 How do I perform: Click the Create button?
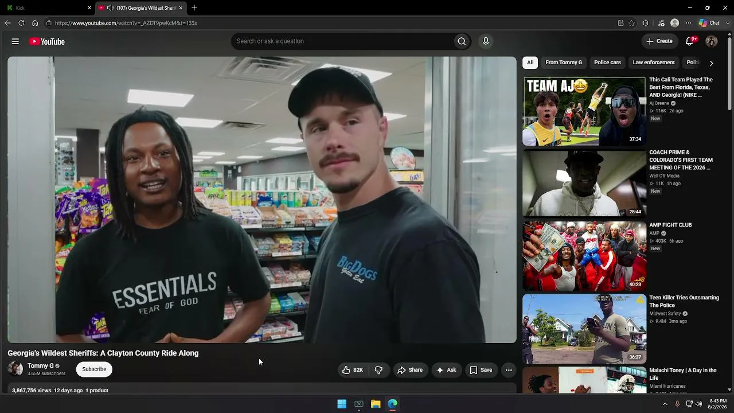(x=659, y=41)
